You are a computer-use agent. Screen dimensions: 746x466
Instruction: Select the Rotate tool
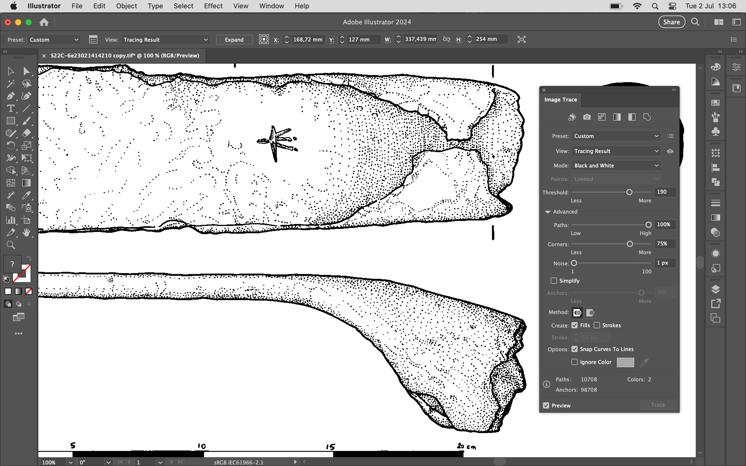(10, 146)
